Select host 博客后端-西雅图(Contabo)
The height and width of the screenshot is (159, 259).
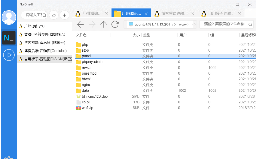(44, 51)
